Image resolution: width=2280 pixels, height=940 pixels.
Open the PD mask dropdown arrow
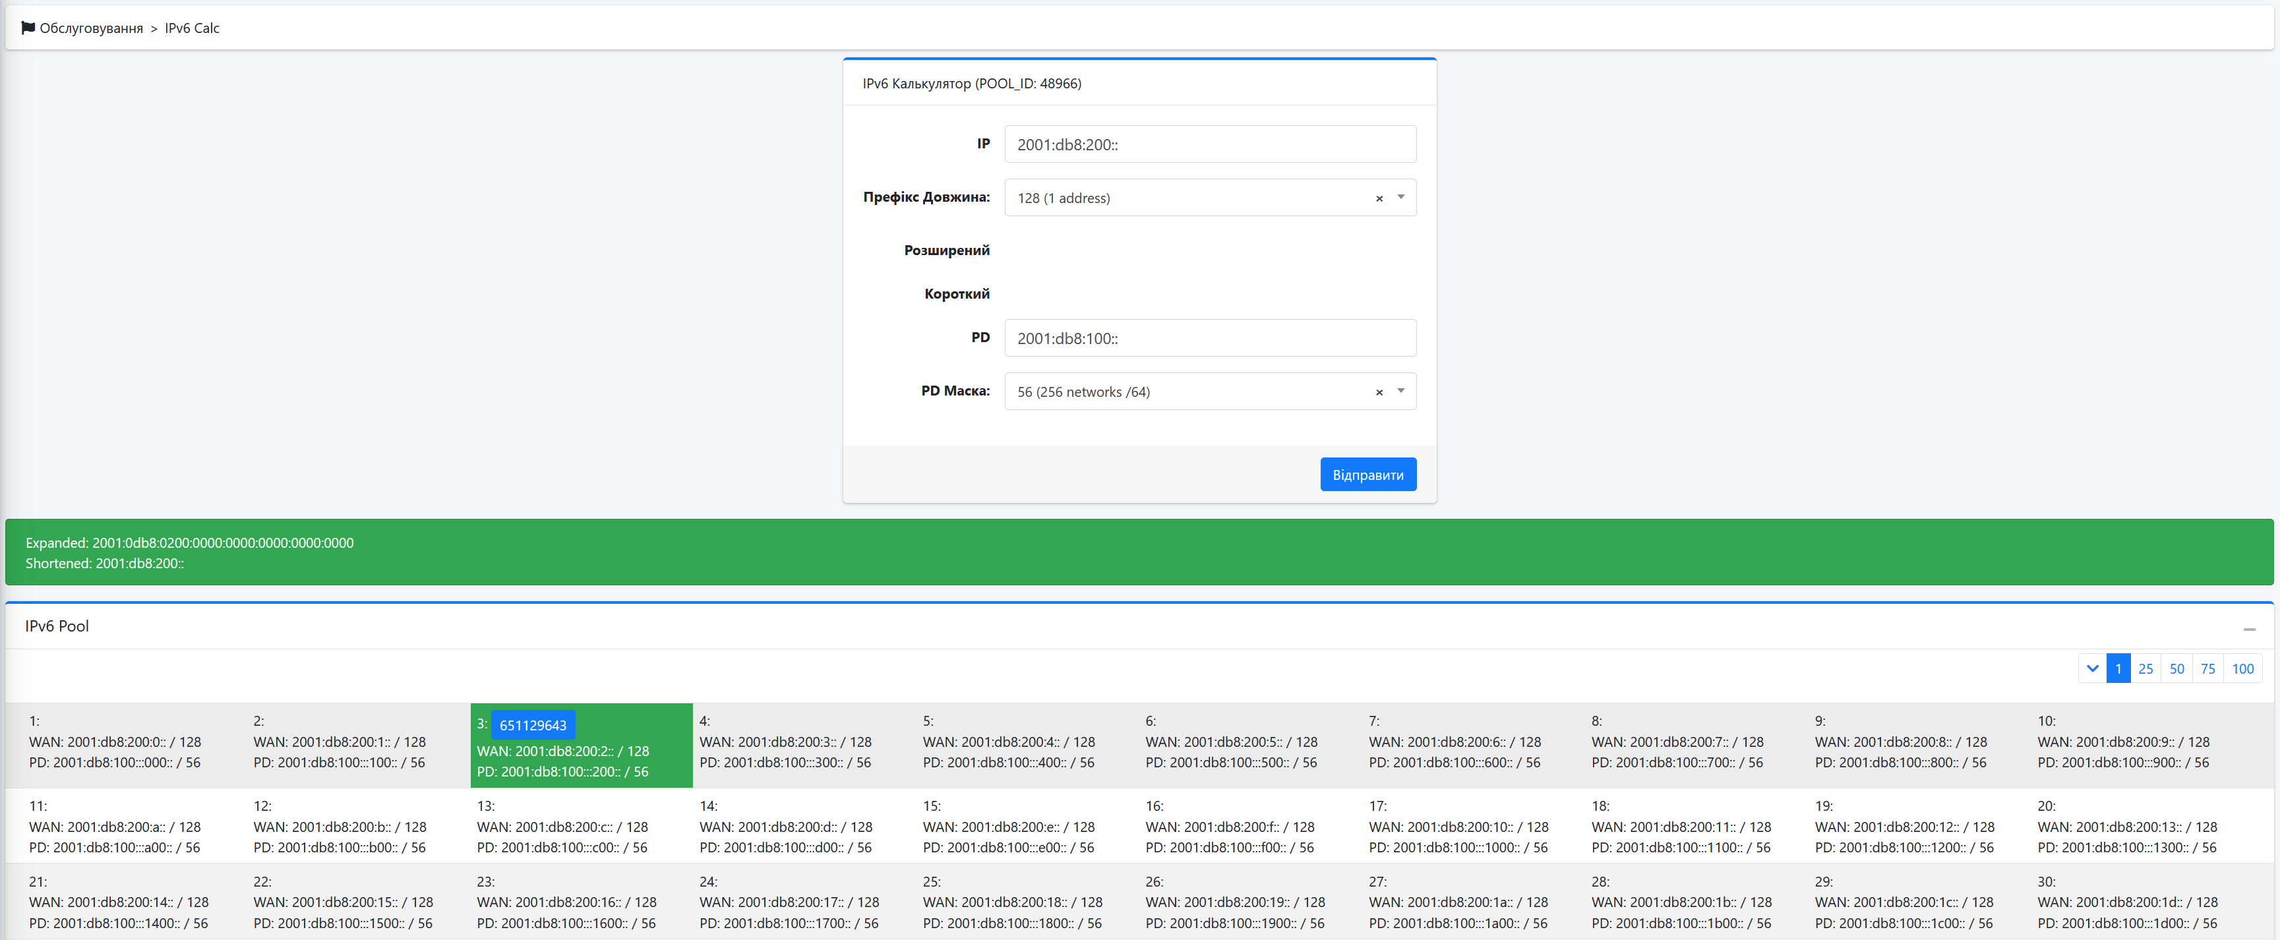tap(1400, 391)
